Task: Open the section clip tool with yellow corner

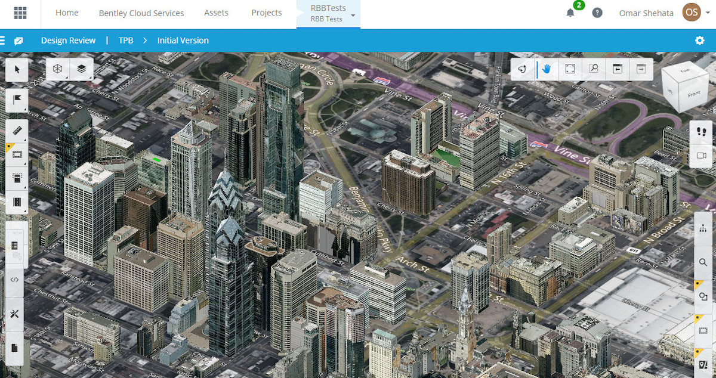Action: [17, 154]
